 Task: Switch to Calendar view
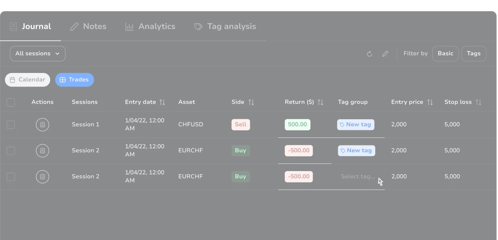coord(27,80)
